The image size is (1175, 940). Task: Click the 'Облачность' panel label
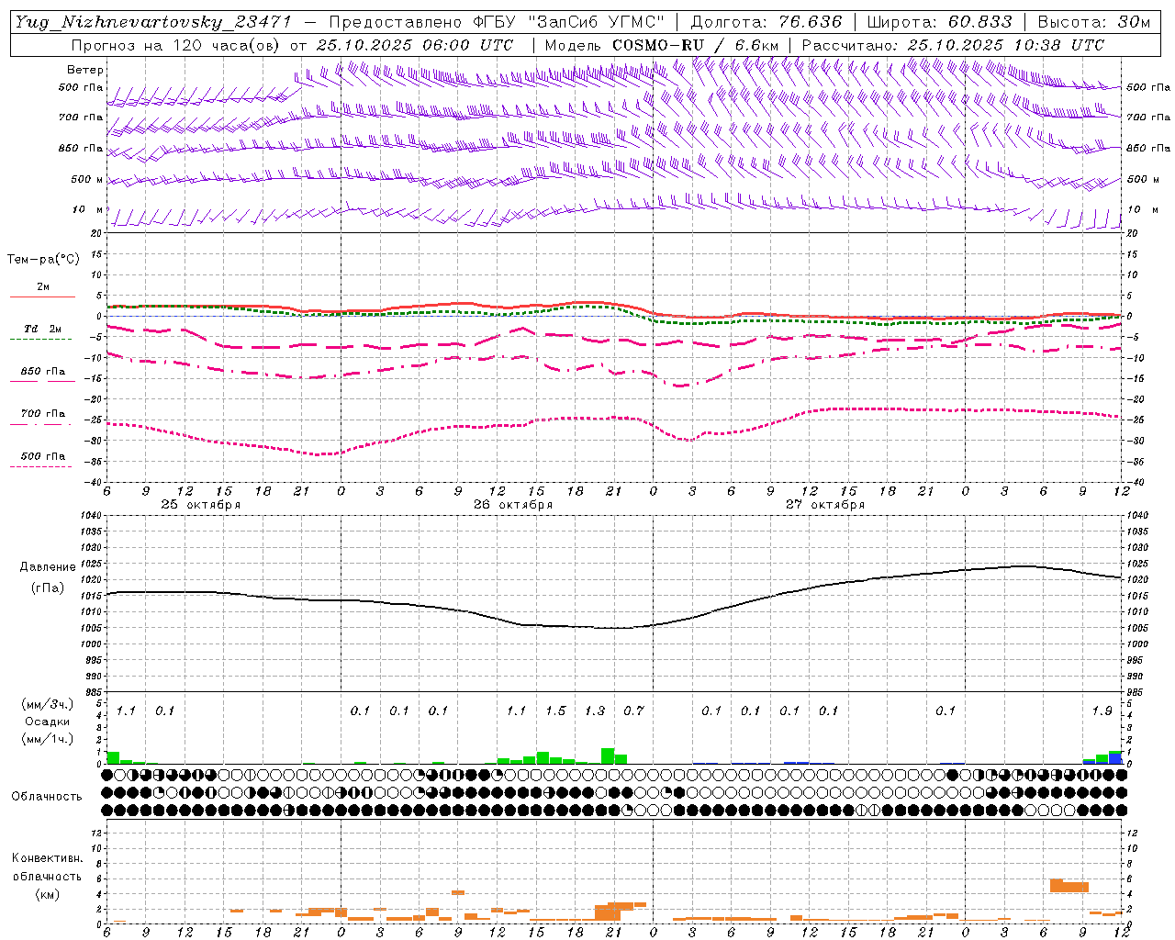47,797
